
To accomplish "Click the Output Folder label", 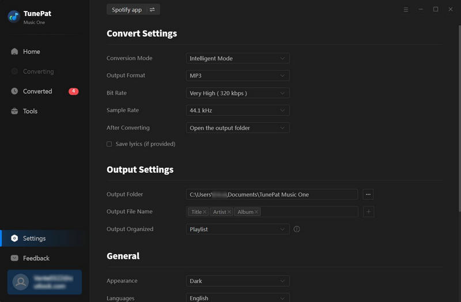I will (124, 194).
